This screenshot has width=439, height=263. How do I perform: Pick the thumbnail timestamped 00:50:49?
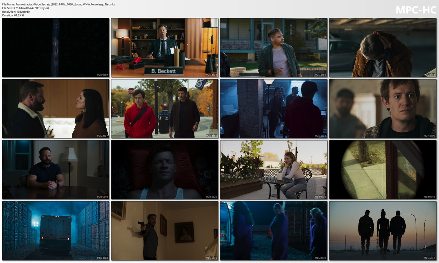coord(56,170)
